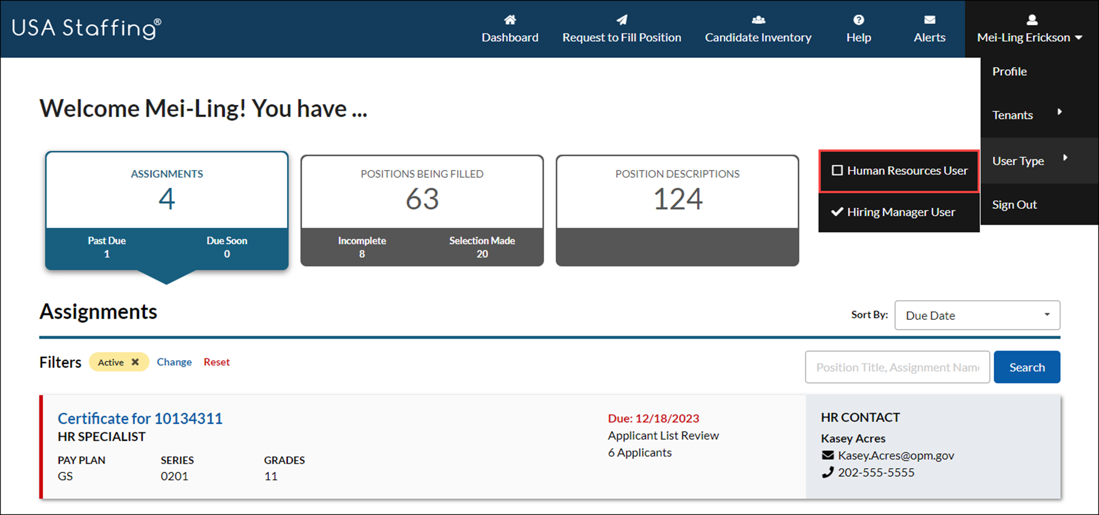Image resolution: width=1099 pixels, height=515 pixels.
Task: Click the Active filter chip label
Action: tap(111, 362)
